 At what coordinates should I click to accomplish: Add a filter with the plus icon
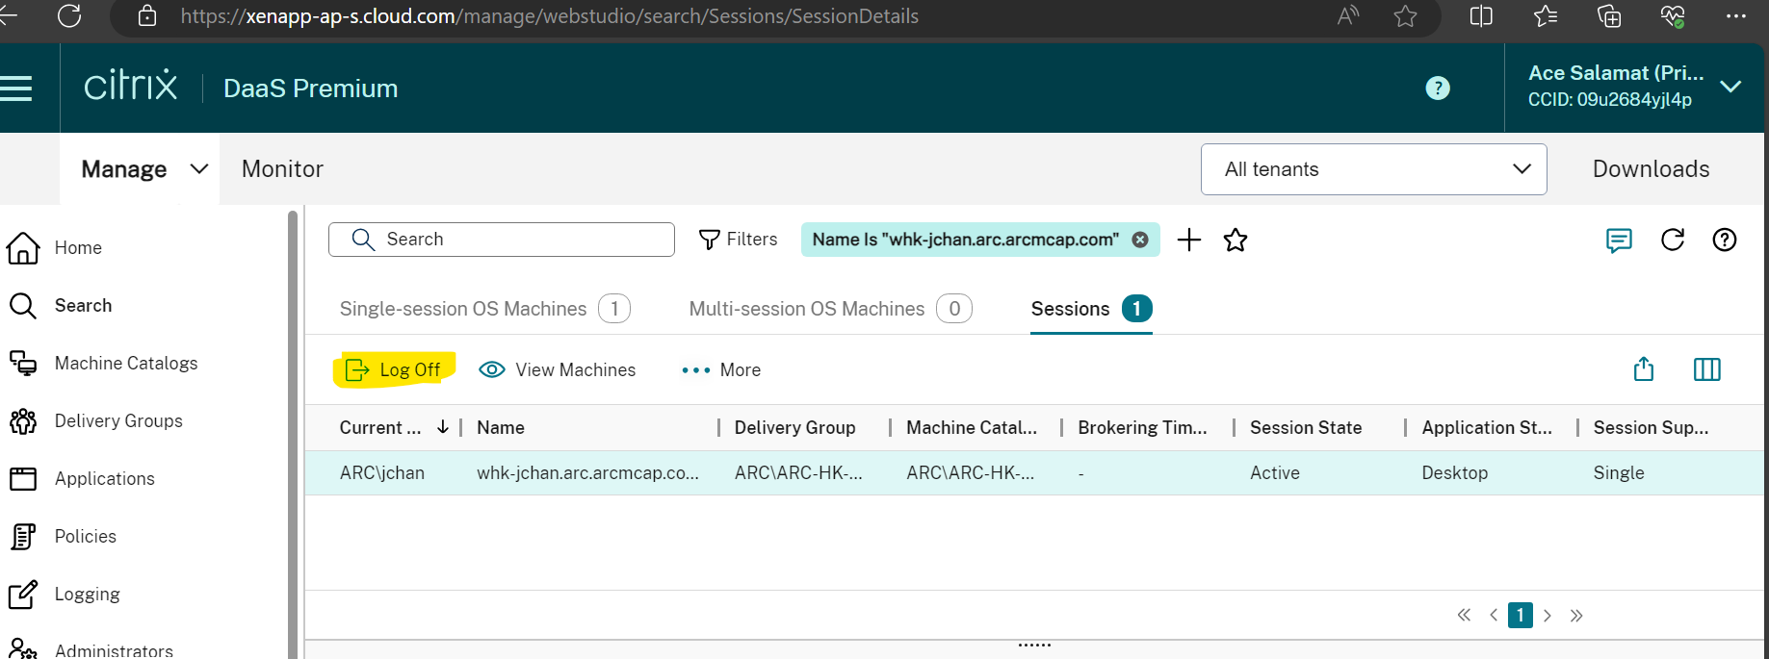pyautogui.click(x=1189, y=240)
